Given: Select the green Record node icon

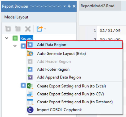Looking at the screenshot, I should point(15,38).
